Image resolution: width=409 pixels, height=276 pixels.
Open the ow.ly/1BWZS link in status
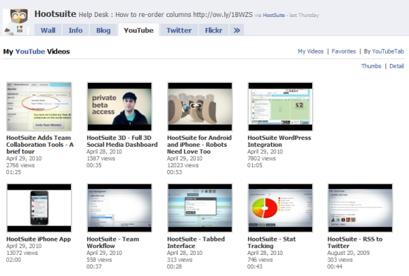click(x=223, y=14)
